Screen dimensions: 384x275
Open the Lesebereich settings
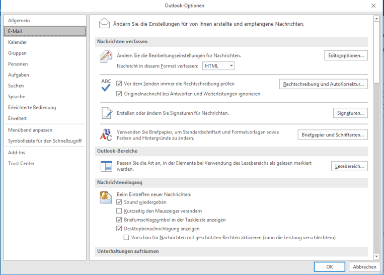pyautogui.click(x=349, y=166)
